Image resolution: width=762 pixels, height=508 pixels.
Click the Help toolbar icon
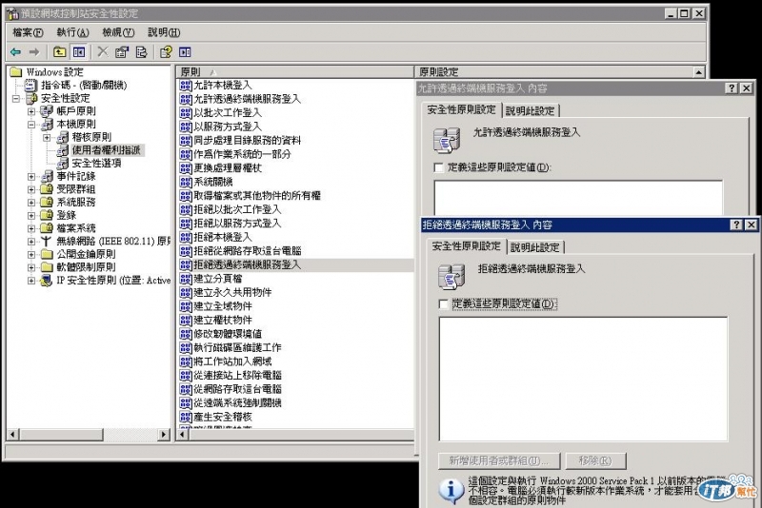click(166, 51)
